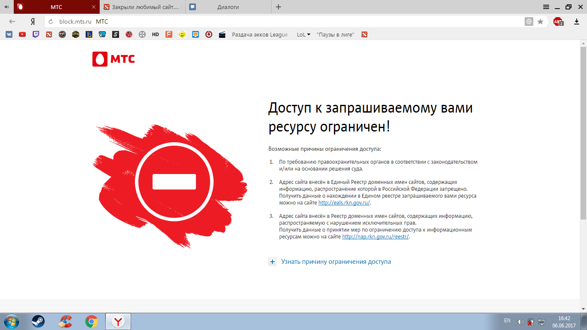587x330 pixels.
Task: Open the browser hamburger menu
Action: (x=546, y=7)
